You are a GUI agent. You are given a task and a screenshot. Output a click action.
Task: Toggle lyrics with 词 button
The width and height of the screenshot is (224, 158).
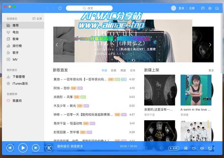coord(186,148)
